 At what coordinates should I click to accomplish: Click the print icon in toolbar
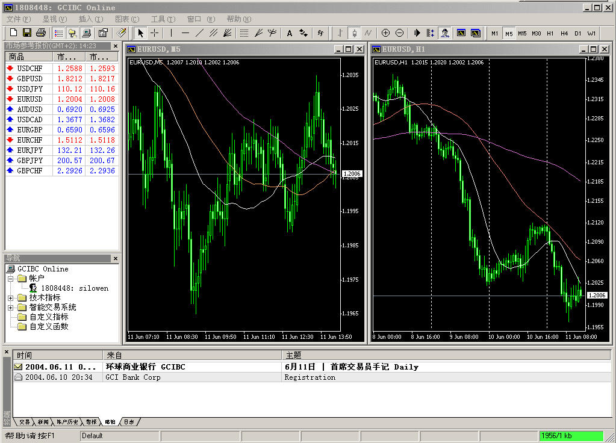[40, 33]
